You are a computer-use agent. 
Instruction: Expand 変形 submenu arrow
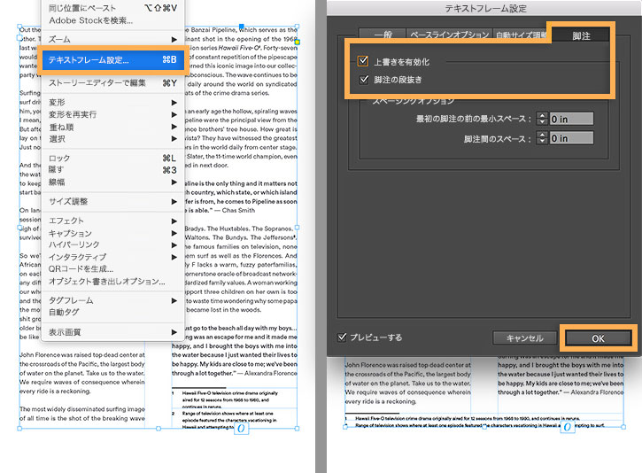[x=174, y=103]
